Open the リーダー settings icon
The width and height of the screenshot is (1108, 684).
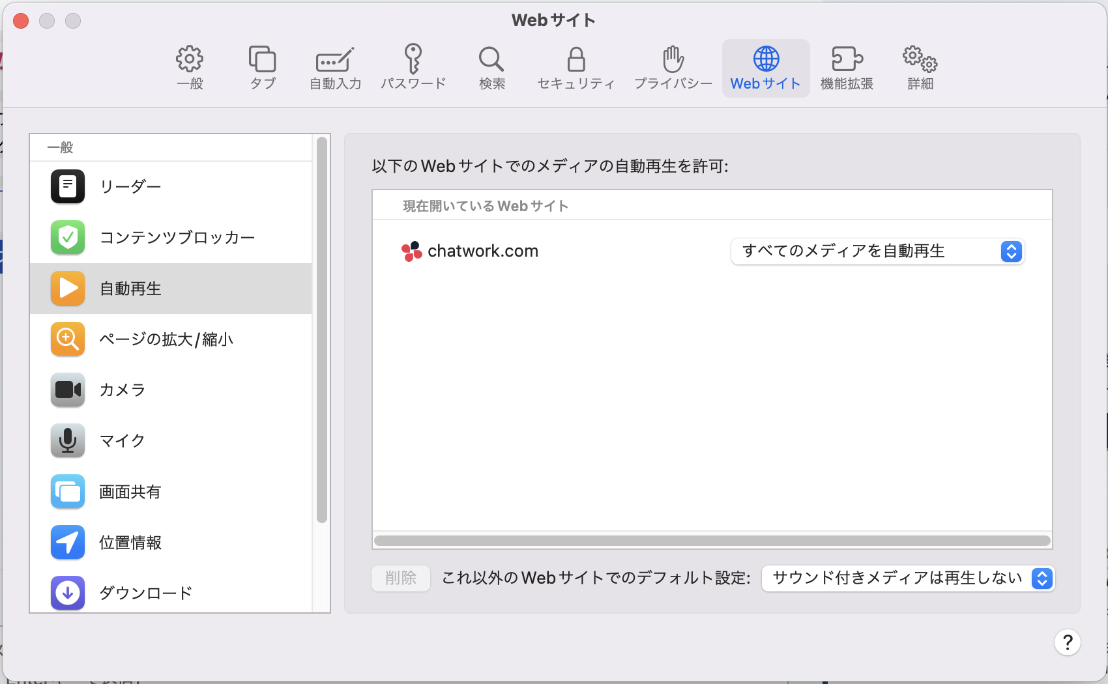[x=67, y=187]
